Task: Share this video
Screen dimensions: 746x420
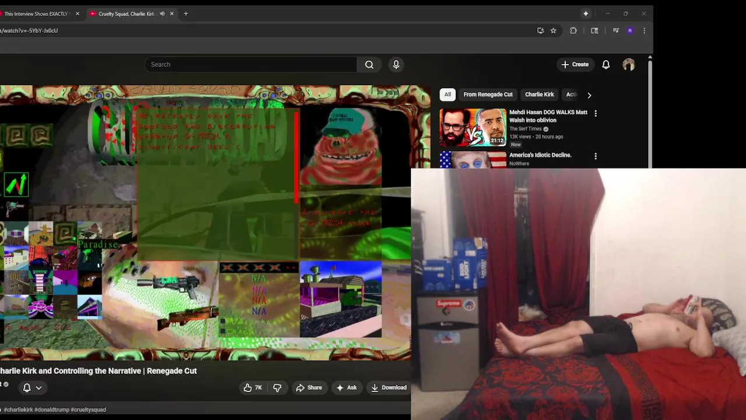Action: click(x=309, y=387)
